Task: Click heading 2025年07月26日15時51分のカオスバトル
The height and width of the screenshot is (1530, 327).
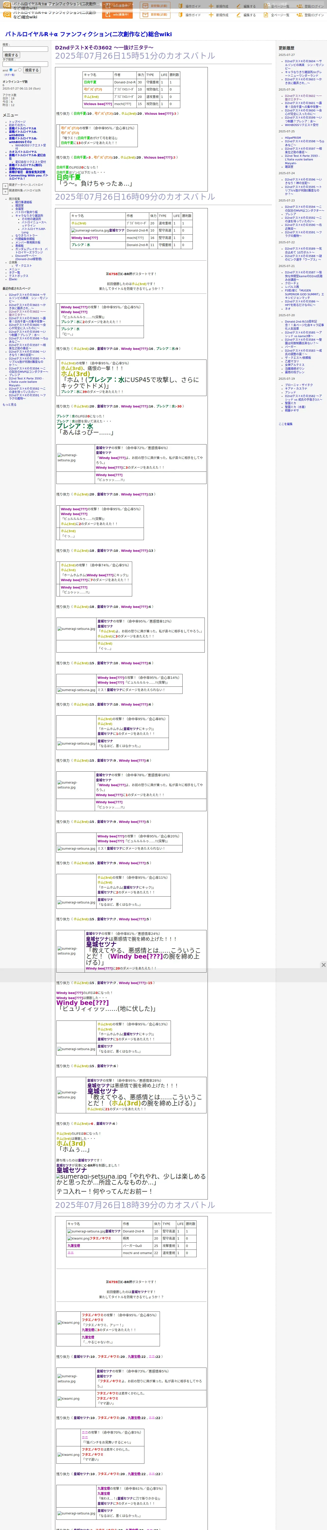Action: point(135,56)
